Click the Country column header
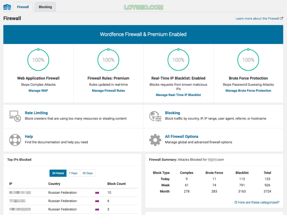 [54, 184]
